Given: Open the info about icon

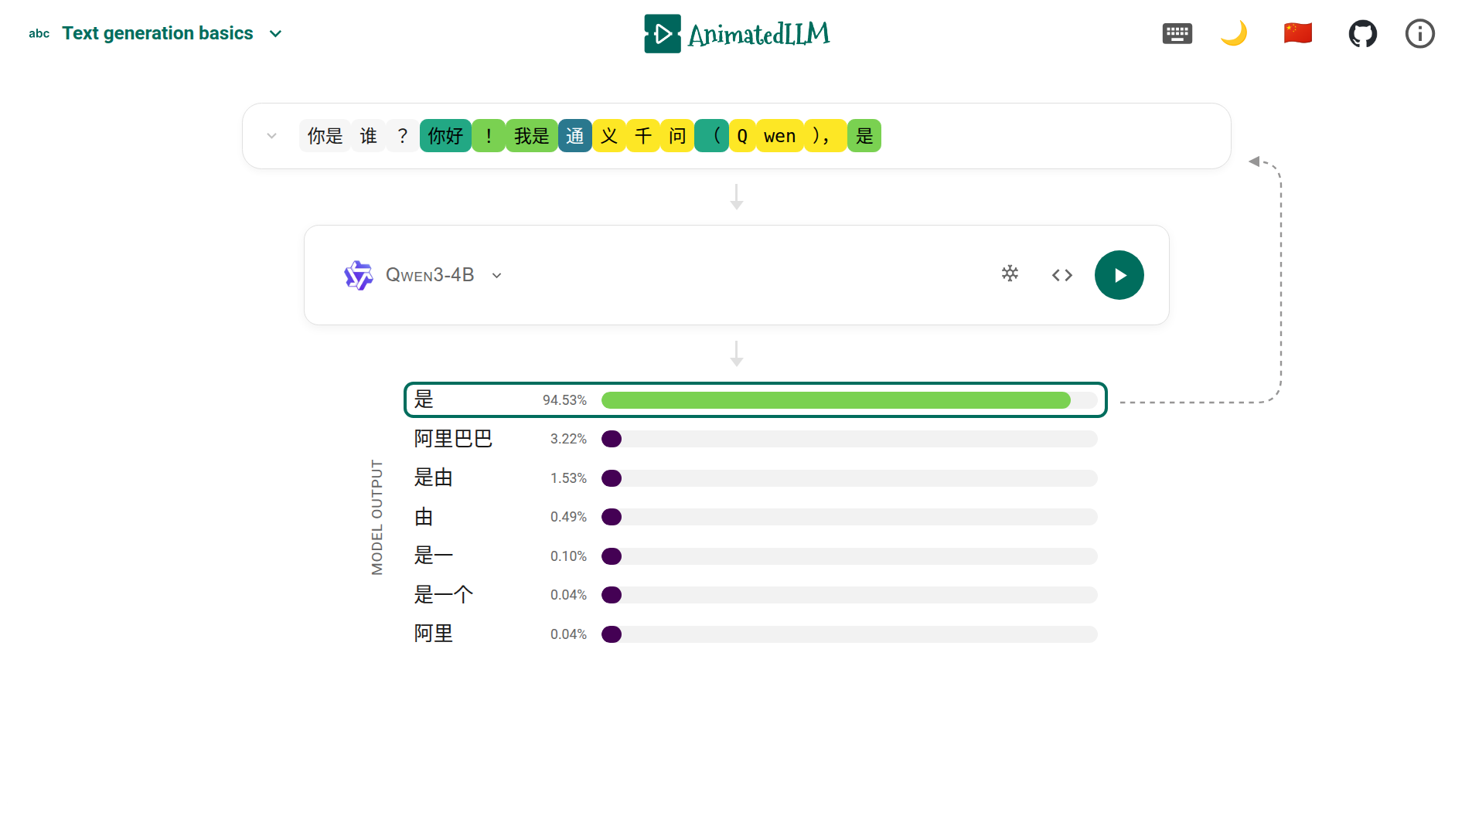Looking at the screenshot, I should coord(1419,34).
